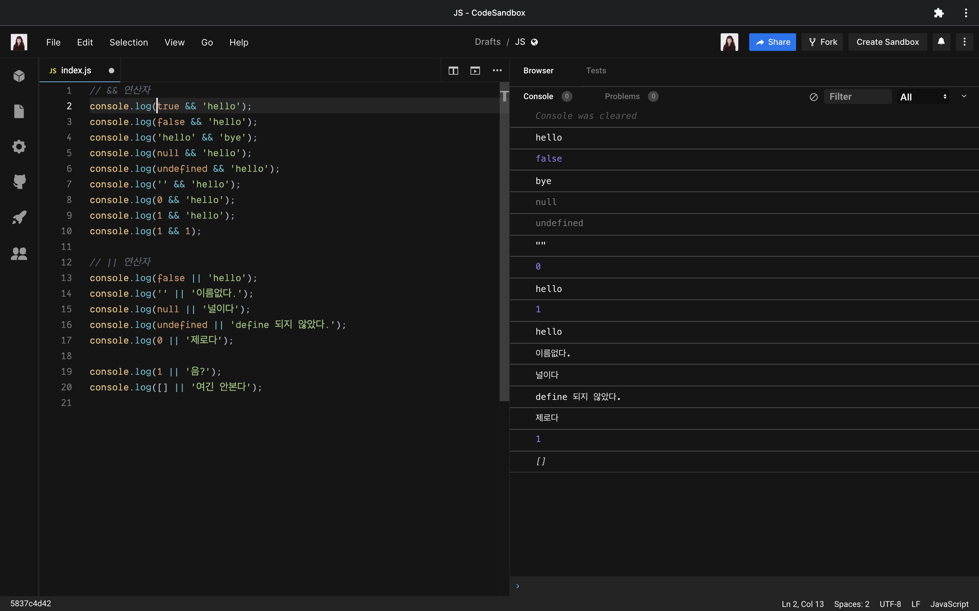The width and height of the screenshot is (979, 611).
Task: Click UTF-8 encoding in status bar
Action: (890, 604)
